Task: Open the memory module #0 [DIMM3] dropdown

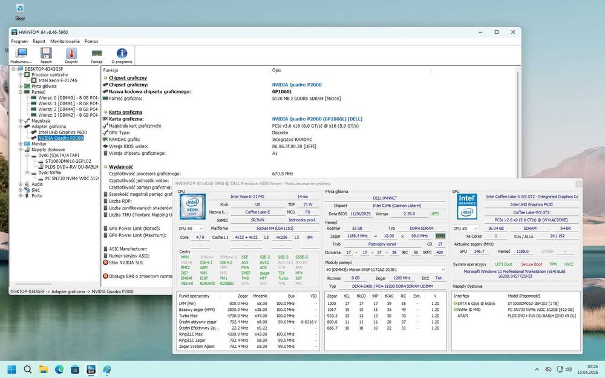Action: 385,270
